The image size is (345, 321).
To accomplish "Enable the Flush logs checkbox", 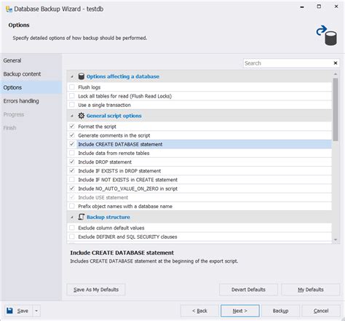I will 72,87.
